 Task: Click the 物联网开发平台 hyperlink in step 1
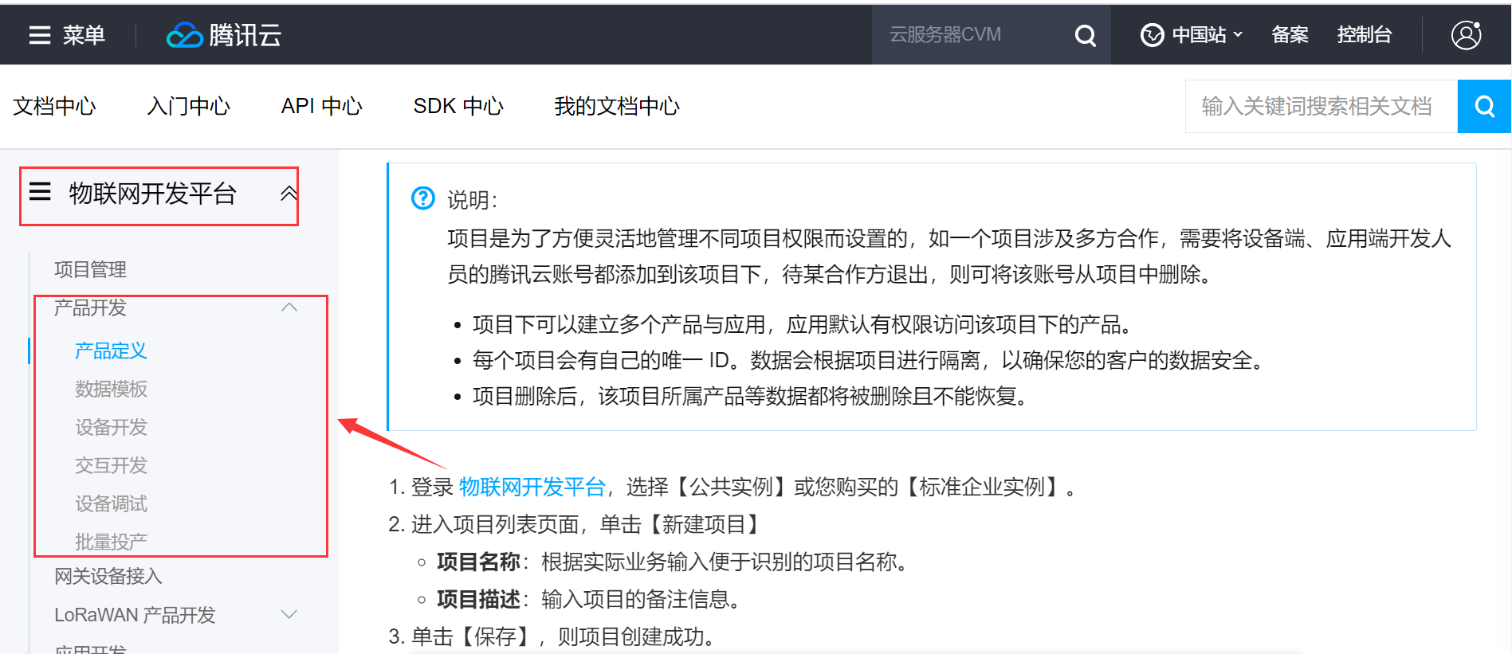532,487
